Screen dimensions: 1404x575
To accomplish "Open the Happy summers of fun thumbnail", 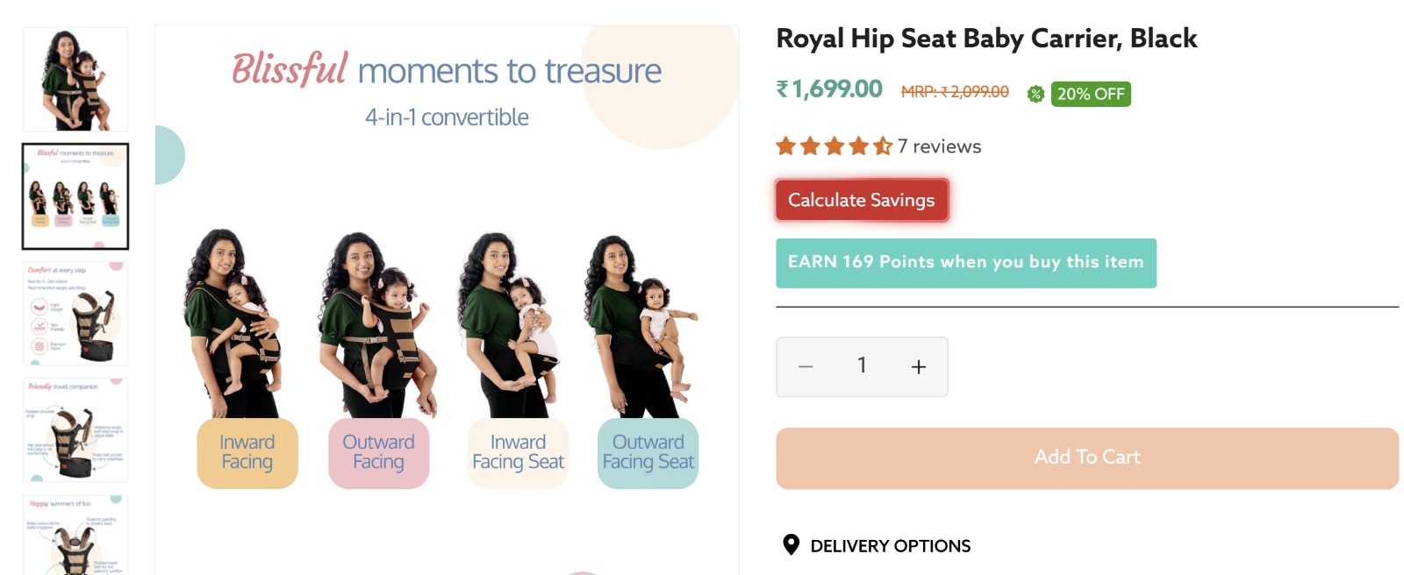I will point(75,535).
